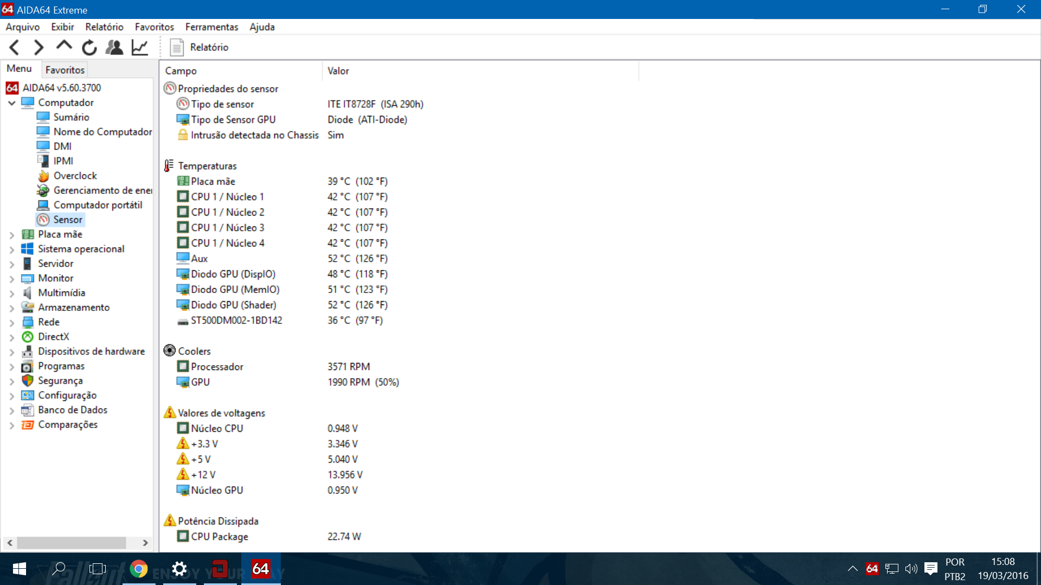This screenshot has width=1041, height=585.
Task: Click the DirectX Xbox icon
Action: pos(28,337)
